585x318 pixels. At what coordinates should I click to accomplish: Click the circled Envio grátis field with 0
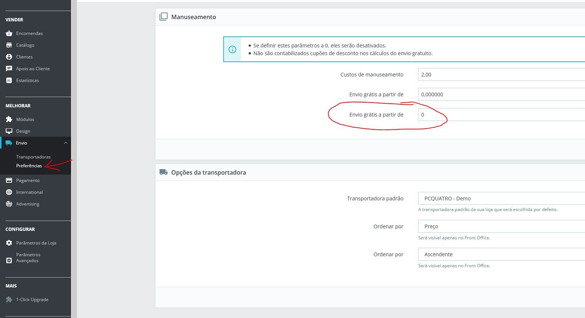click(501, 115)
